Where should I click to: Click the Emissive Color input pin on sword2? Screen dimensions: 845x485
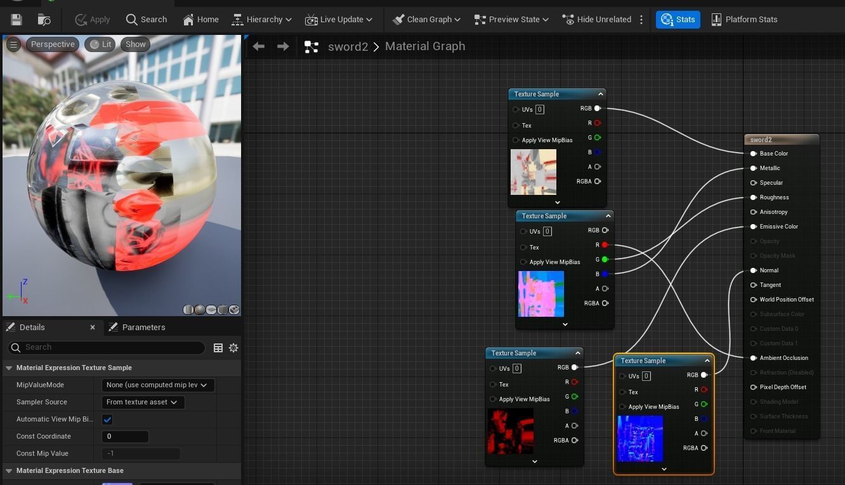(x=754, y=227)
